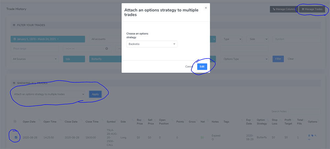Focus the Price range input
Viewport: 330px width, 149px height.
35,48
